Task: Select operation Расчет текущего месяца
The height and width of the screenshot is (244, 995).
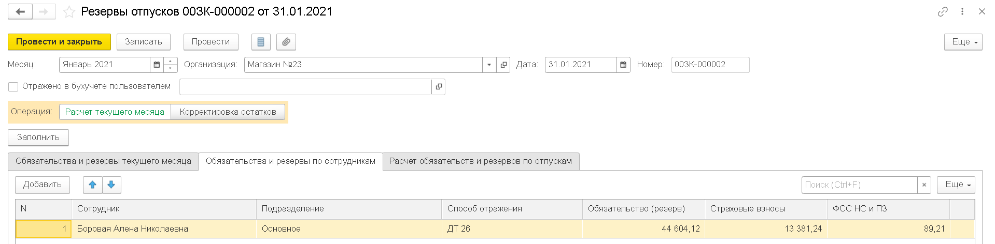Action: pyautogui.click(x=115, y=112)
